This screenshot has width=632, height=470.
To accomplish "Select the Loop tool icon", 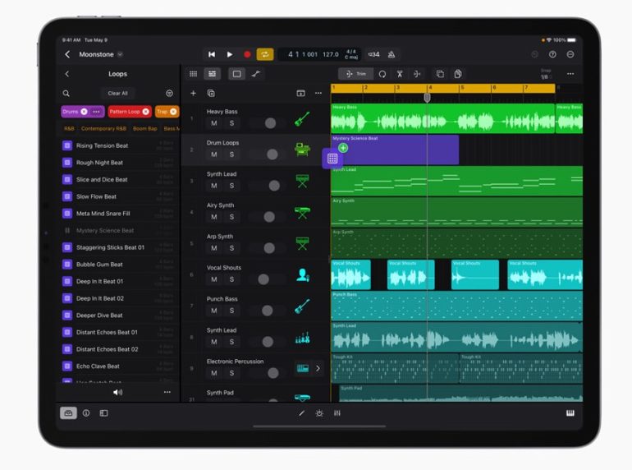I will [x=382, y=74].
